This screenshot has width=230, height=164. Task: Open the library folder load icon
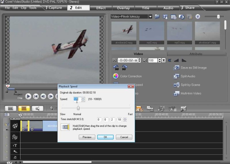tap(157, 16)
